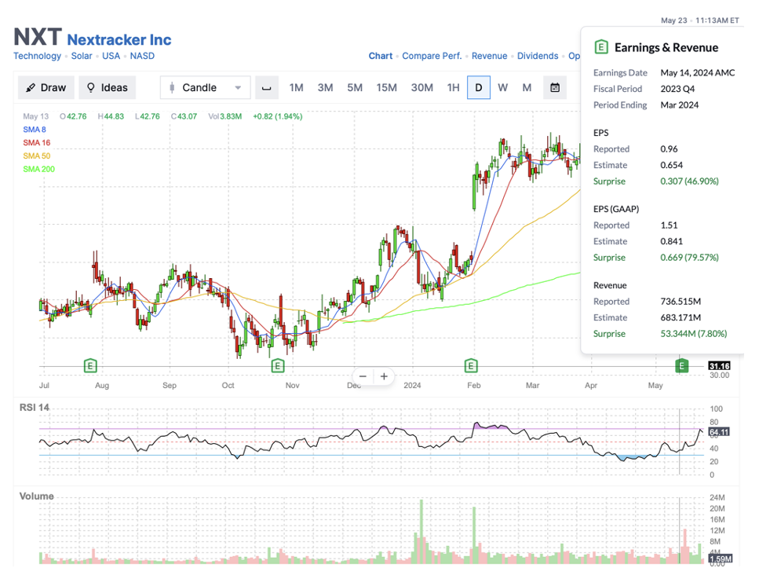759x579 pixels.
Task: Click the +0.82 (1.94%) change value
Action: [277, 116]
